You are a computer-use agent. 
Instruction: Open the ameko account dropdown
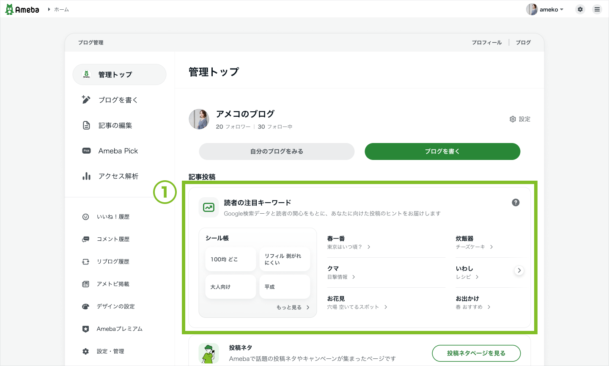[545, 9]
